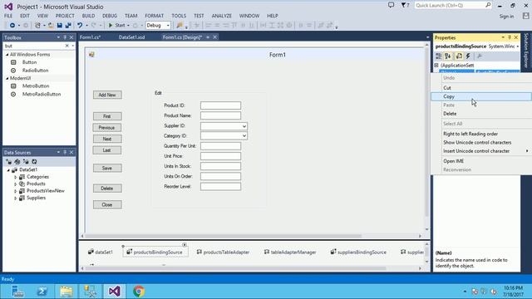Open PowerShell from the taskbar

point(42,292)
